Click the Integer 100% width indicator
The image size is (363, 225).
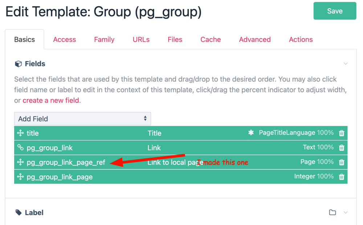pyautogui.click(x=325, y=176)
